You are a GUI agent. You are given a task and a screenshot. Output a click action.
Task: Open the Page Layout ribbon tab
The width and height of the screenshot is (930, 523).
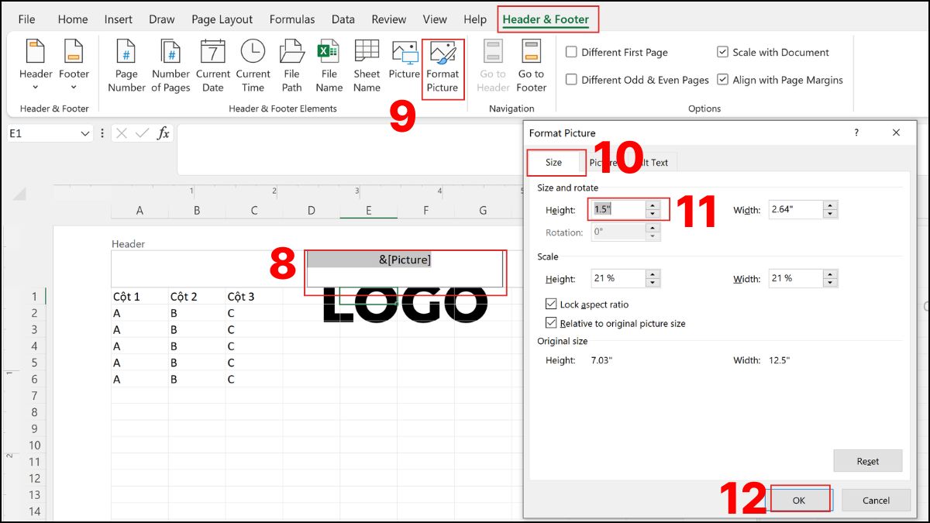point(222,19)
